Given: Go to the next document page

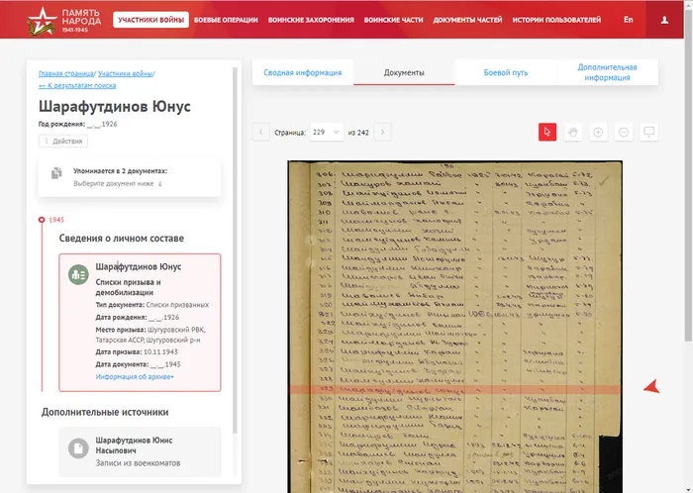Looking at the screenshot, I should [x=383, y=132].
